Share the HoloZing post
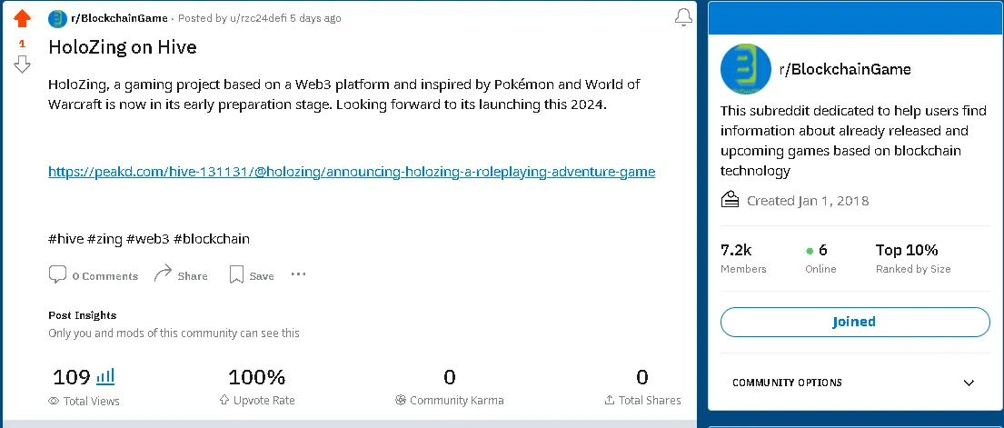This screenshot has height=428, width=1004. (181, 274)
